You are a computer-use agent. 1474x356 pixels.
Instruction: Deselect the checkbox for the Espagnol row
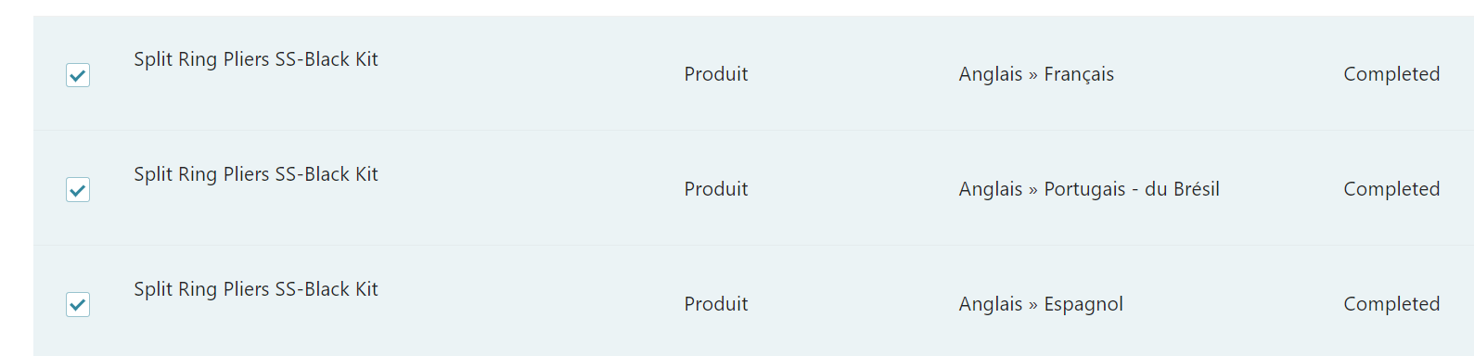point(78,304)
